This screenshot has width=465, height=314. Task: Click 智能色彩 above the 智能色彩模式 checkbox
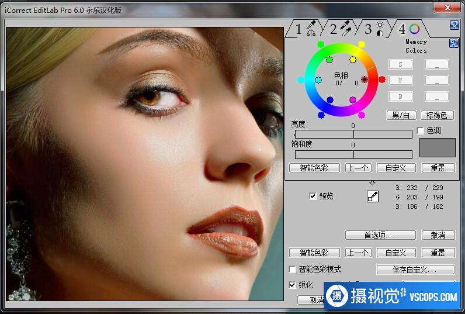pyautogui.click(x=314, y=253)
